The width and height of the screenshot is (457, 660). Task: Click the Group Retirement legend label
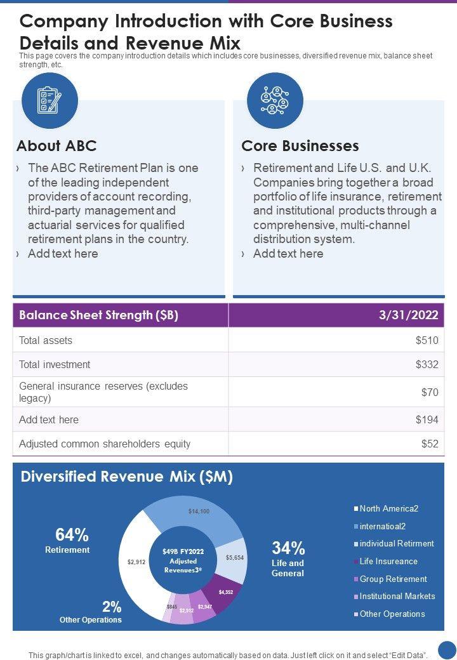pos(393,579)
